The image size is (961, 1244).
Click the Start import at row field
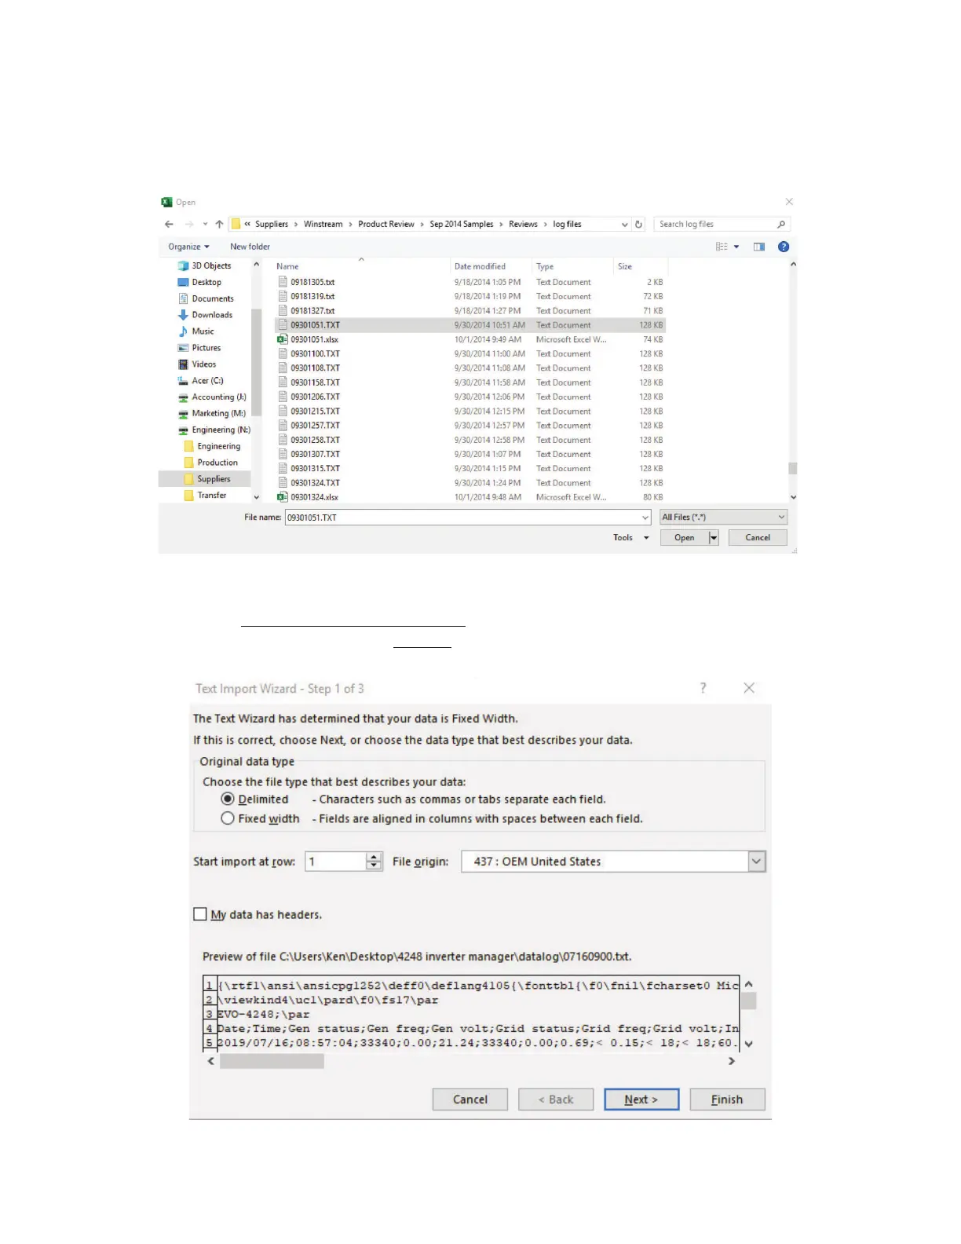tap(335, 862)
